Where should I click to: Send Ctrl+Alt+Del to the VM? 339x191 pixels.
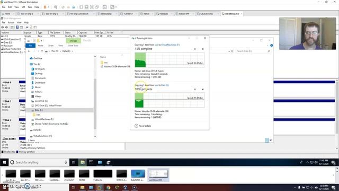click(56, 7)
